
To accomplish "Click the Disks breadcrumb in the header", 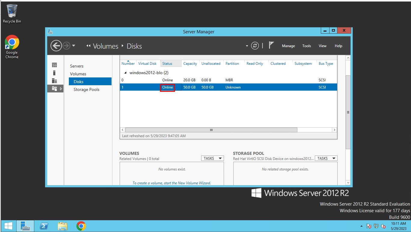I will coord(134,46).
